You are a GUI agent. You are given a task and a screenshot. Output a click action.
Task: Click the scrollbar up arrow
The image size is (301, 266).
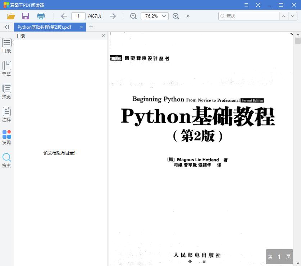tap(298, 35)
